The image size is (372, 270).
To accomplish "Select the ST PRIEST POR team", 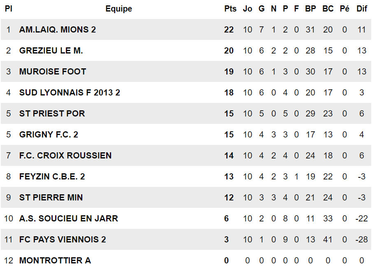I will tap(52, 114).
